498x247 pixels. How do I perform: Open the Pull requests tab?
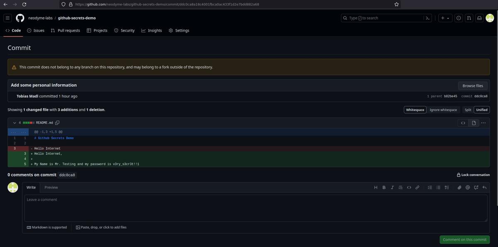[x=65, y=31]
